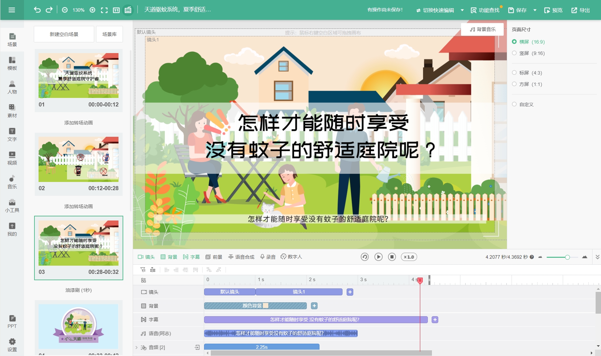Redo the last action
The image size is (601, 356).
pyautogui.click(x=49, y=10)
